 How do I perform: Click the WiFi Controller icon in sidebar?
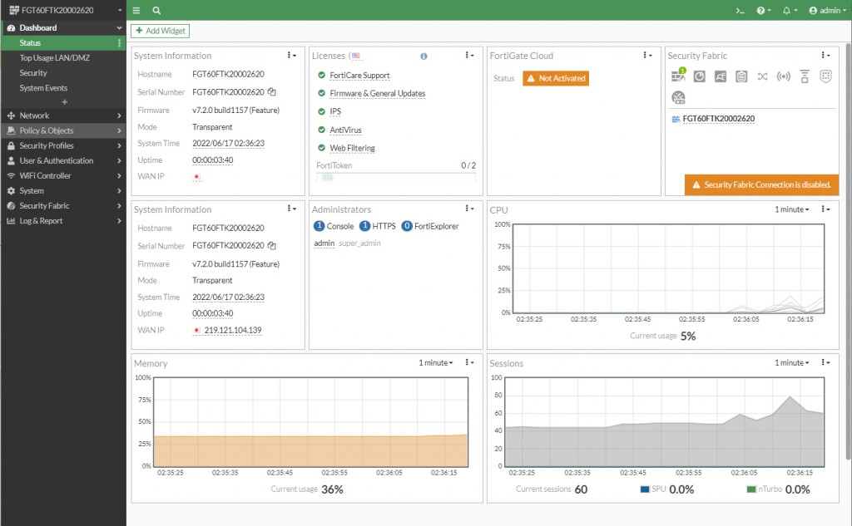point(11,176)
